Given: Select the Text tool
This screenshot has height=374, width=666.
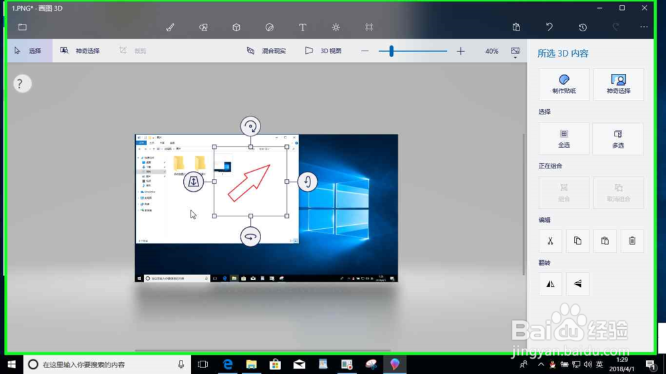Looking at the screenshot, I should (x=302, y=27).
